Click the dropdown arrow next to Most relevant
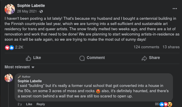 [x=33, y=67]
